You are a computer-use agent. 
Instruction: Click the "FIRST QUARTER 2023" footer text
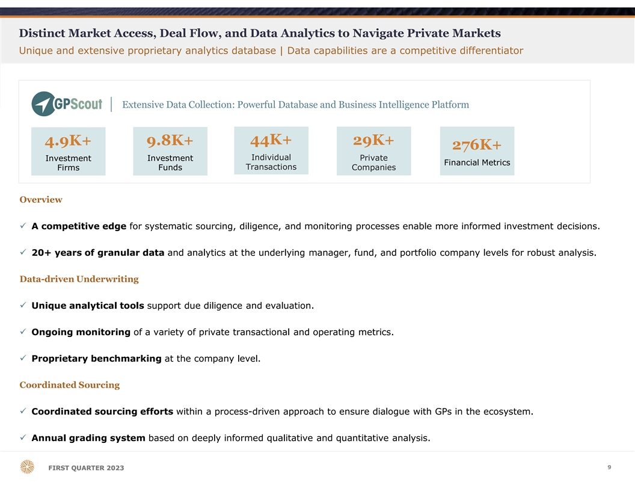[x=86, y=469]
